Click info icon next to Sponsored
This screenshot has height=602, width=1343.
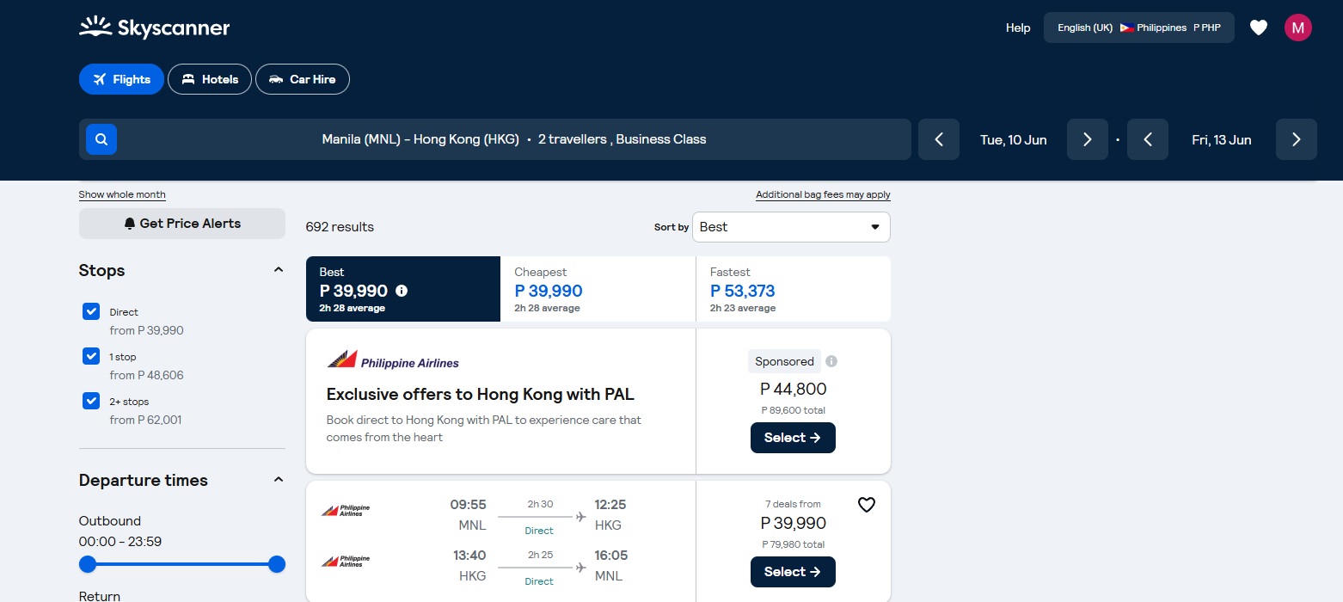[x=831, y=361]
